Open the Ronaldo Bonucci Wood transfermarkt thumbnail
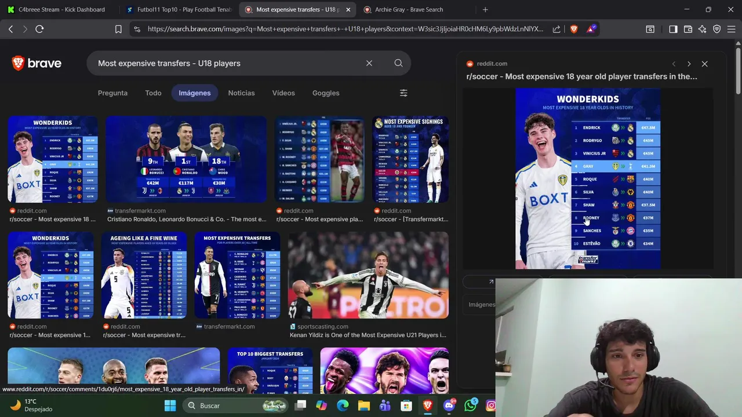Image resolution: width=742 pixels, height=417 pixels. point(186,159)
